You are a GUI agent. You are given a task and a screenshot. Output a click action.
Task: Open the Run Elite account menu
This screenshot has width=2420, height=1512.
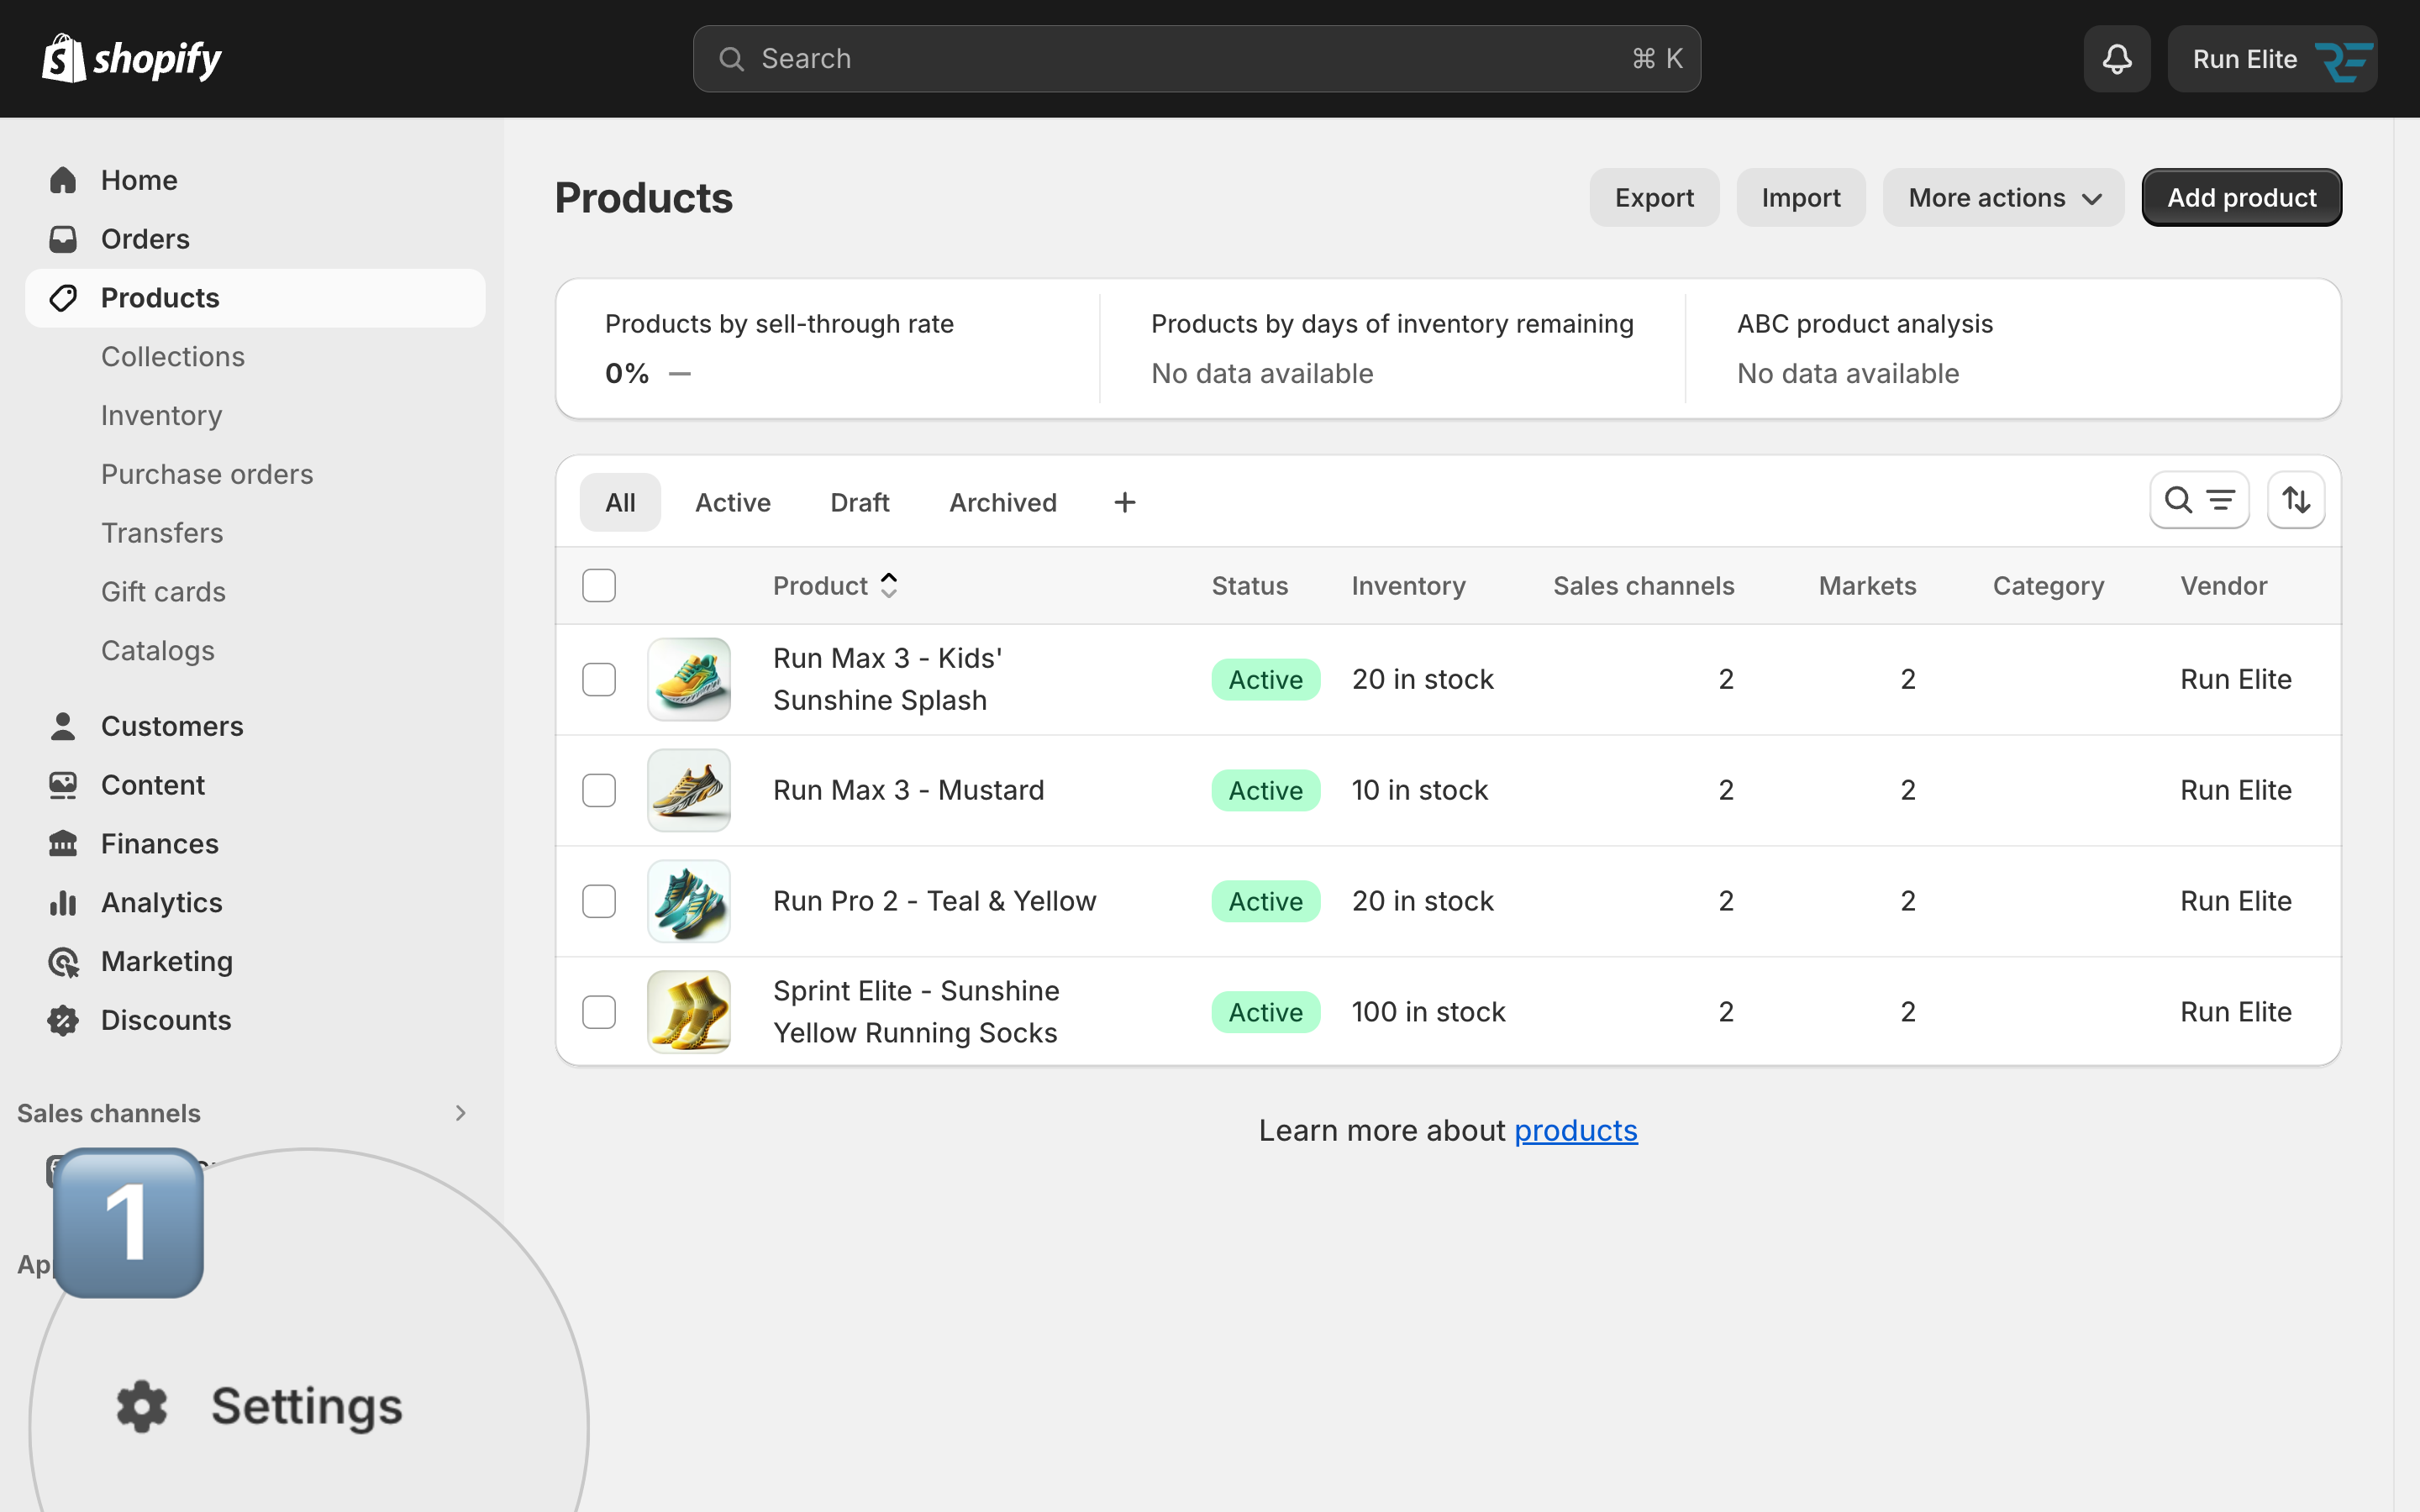[2272, 59]
